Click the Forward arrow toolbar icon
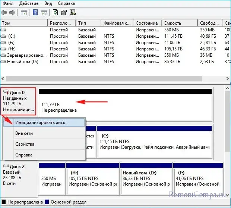 (12, 13)
